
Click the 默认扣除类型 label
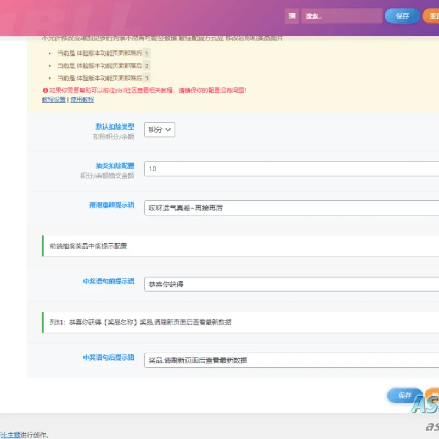point(115,127)
